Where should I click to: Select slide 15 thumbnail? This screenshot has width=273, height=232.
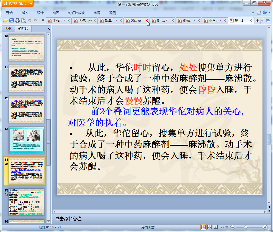pos(27,202)
